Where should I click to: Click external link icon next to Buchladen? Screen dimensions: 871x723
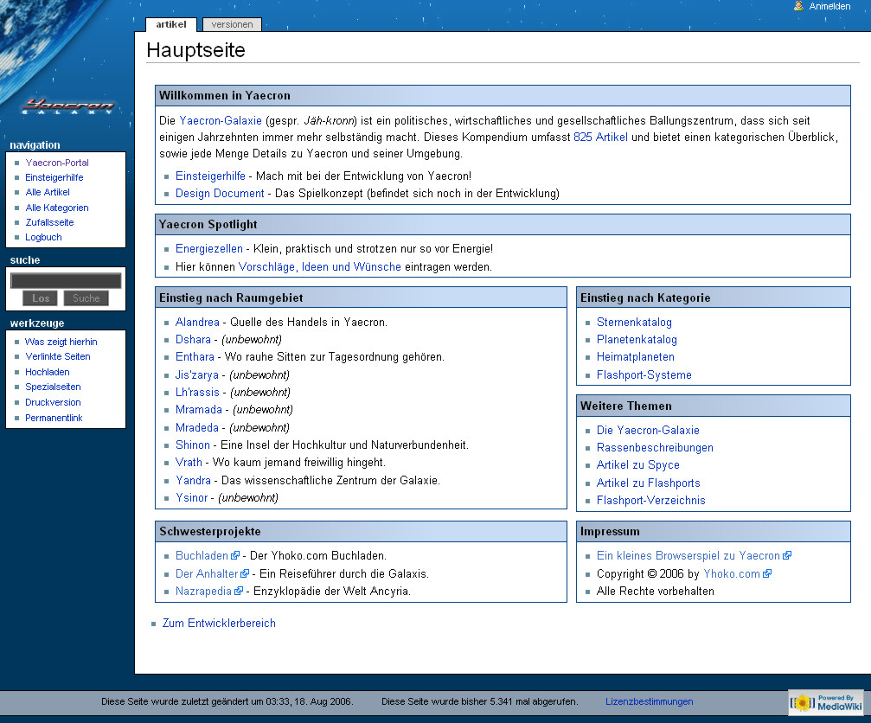(235, 556)
